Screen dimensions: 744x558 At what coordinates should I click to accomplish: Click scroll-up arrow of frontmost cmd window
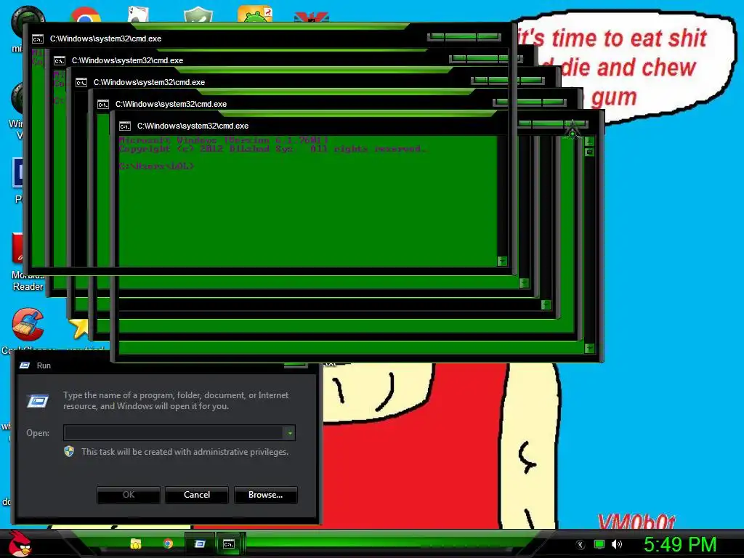coord(589,141)
